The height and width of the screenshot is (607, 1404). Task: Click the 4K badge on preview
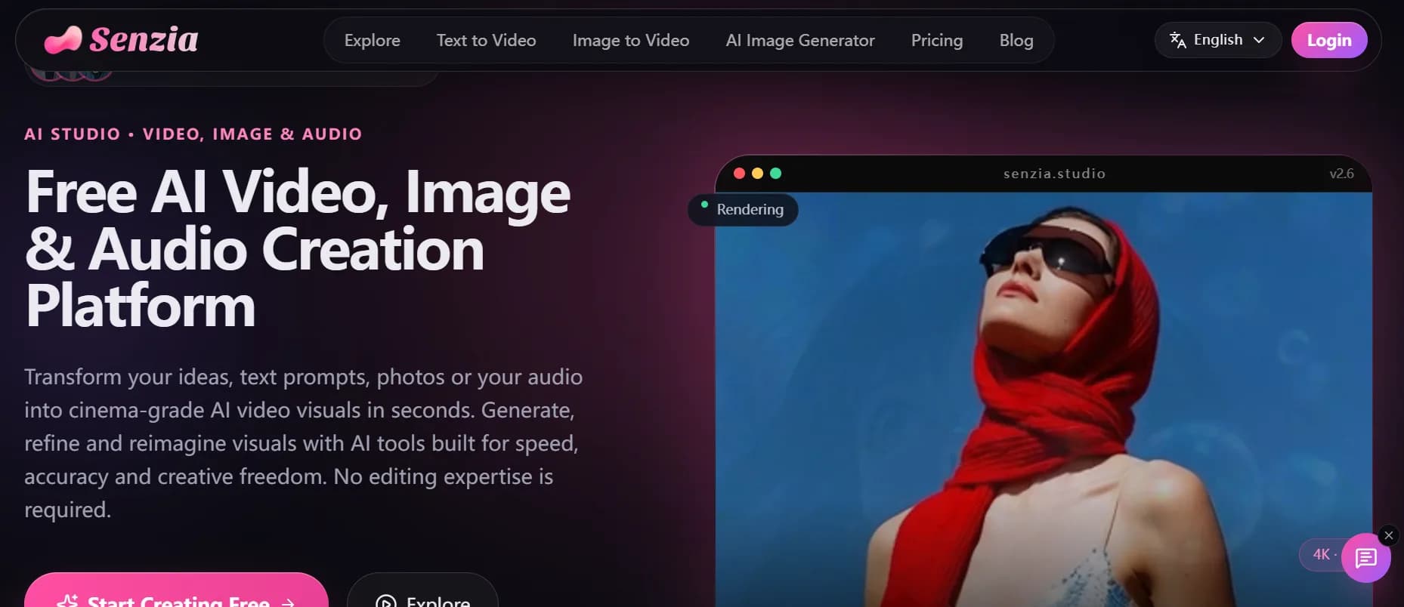1322,554
